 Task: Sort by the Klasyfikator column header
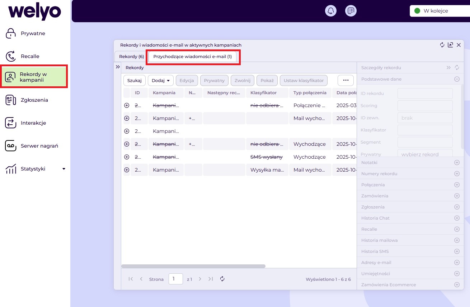[x=267, y=93]
